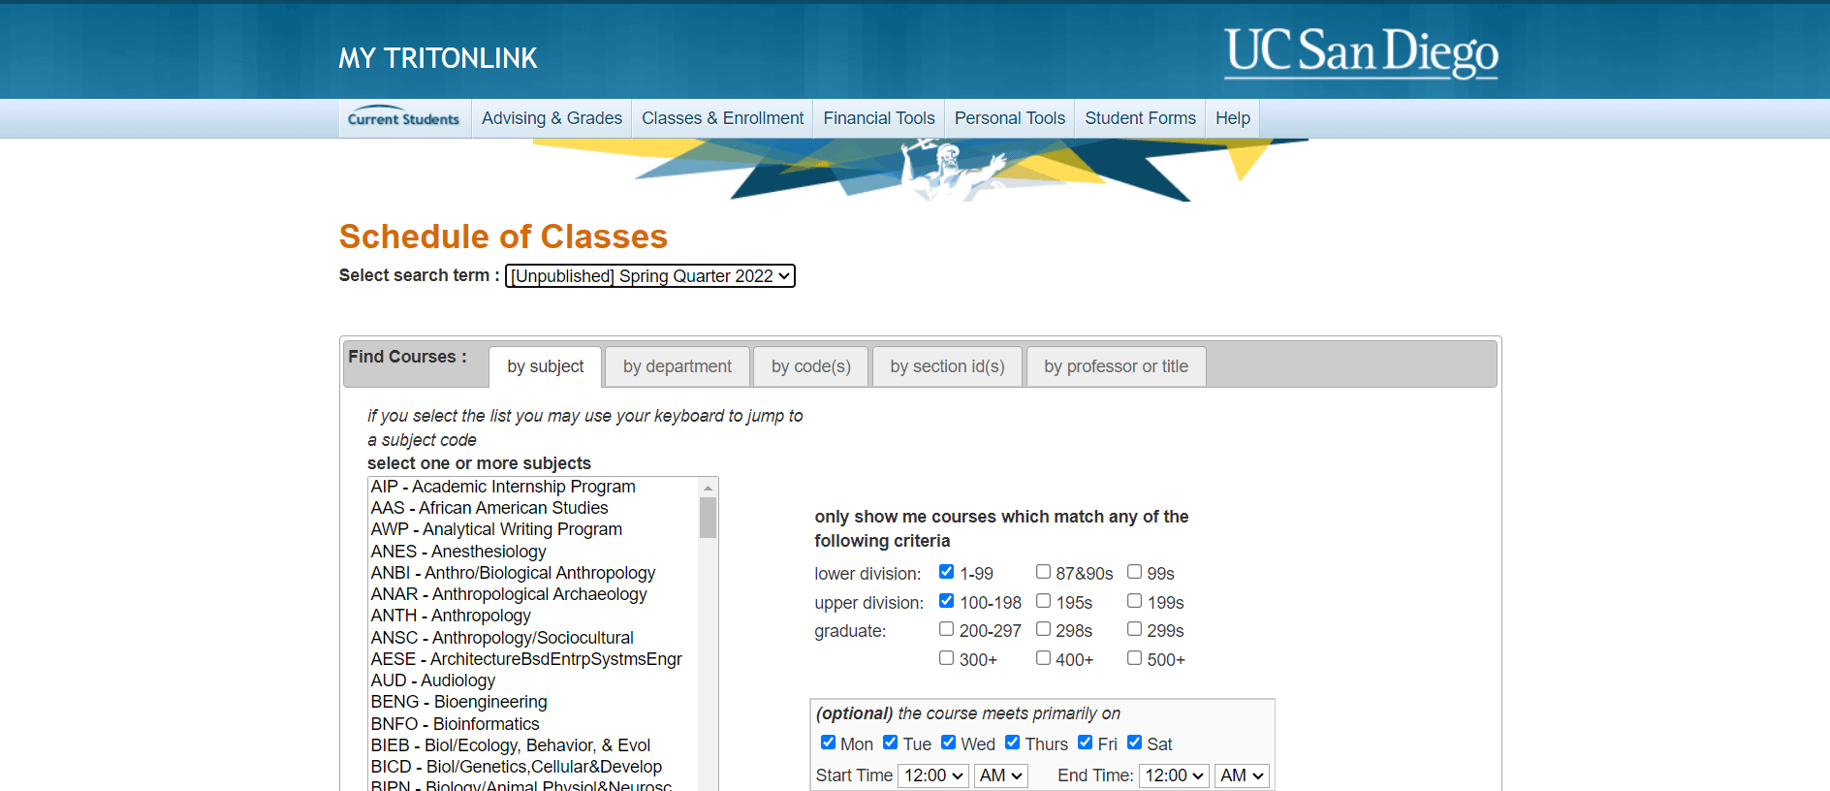1830x791 pixels.
Task: Switch to the by section id(s) tab
Action: point(947,366)
